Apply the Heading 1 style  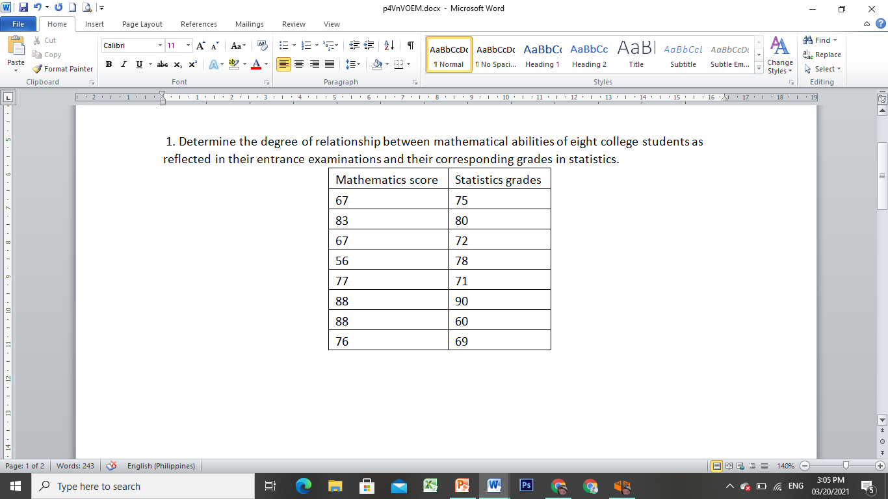542,55
